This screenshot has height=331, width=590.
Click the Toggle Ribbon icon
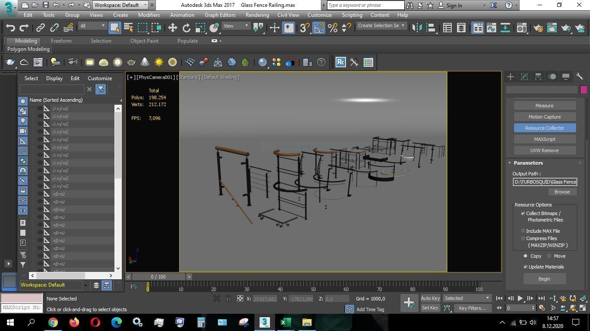[477, 28]
